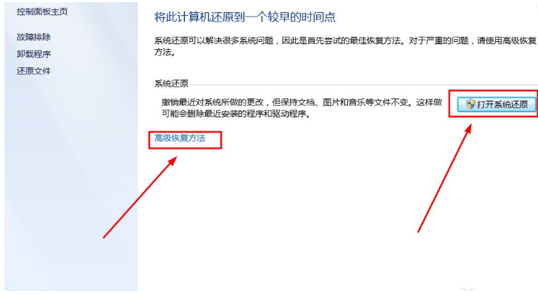Click the 系统还原 section label
The height and width of the screenshot is (294, 538).
pyautogui.click(x=171, y=83)
